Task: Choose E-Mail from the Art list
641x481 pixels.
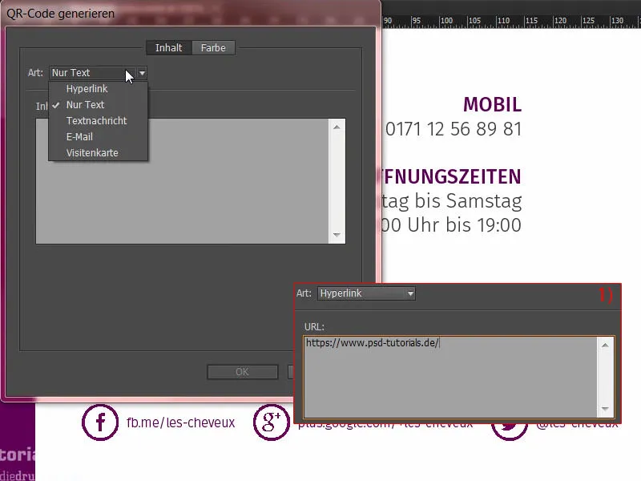Action: pos(79,136)
